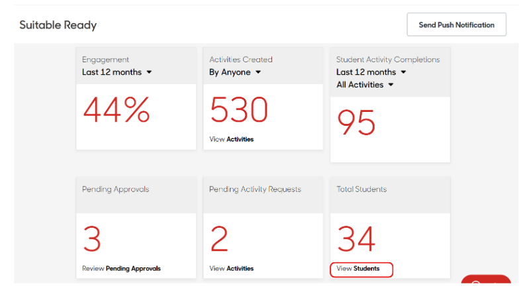Click the Suitable Ready page heading
Viewport: 529px width, 292px height.
pos(58,25)
